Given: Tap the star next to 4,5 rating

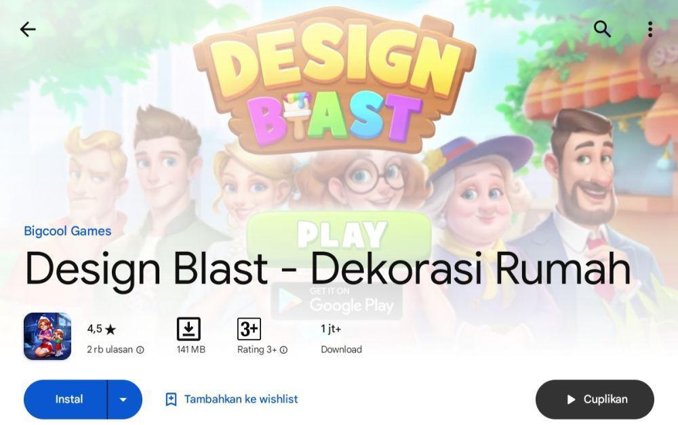Looking at the screenshot, I should click(111, 330).
